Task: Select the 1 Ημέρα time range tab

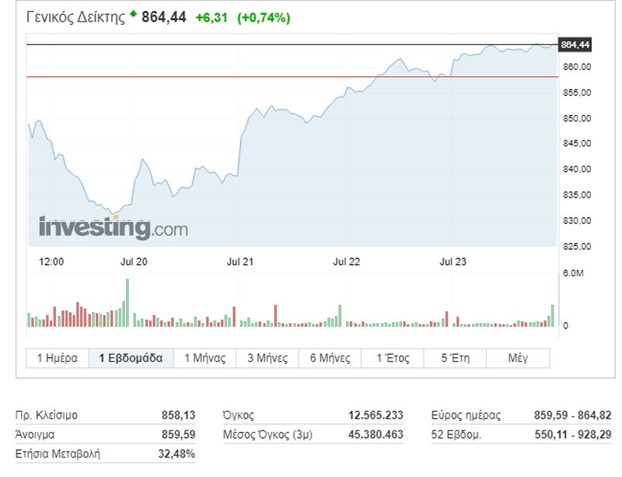Action: pyautogui.click(x=58, y=358)
